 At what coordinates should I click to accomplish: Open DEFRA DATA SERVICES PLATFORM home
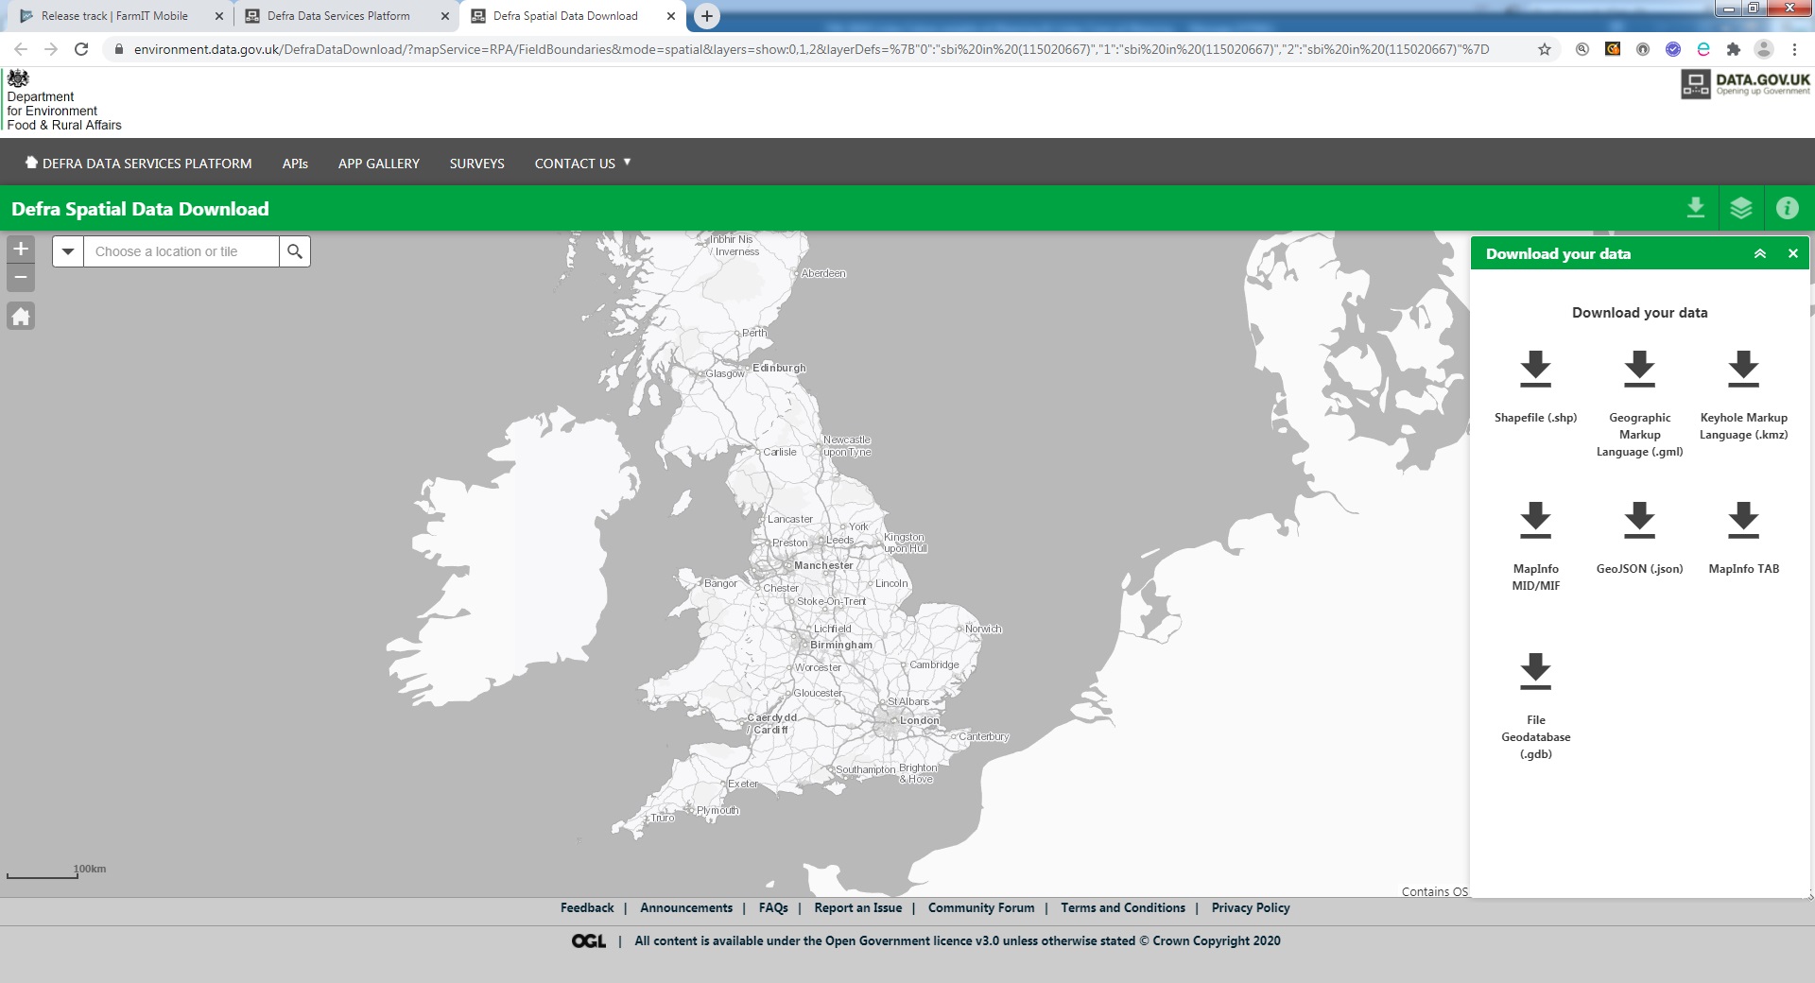[x=138, y=164]
